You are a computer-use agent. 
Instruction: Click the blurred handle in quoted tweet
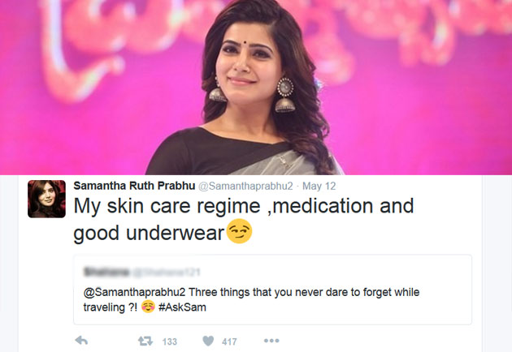[x=167, y=272]
